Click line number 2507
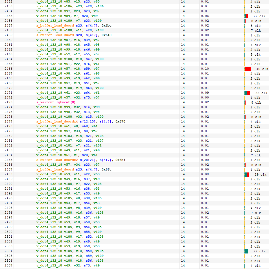The image size is (269, 269). [x=8, y=266]
